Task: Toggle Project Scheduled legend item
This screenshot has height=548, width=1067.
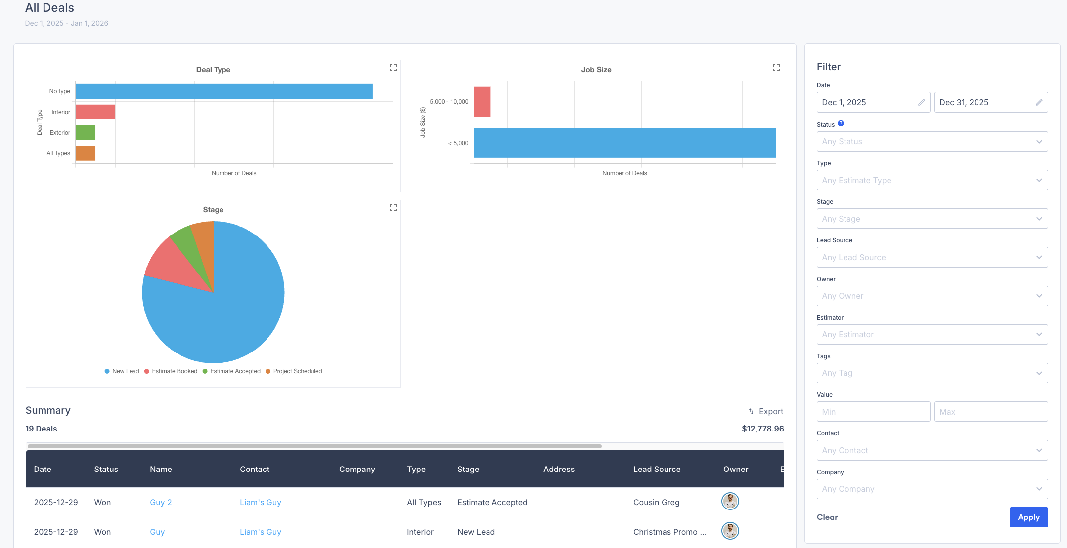Action: (x=294, y=371)
